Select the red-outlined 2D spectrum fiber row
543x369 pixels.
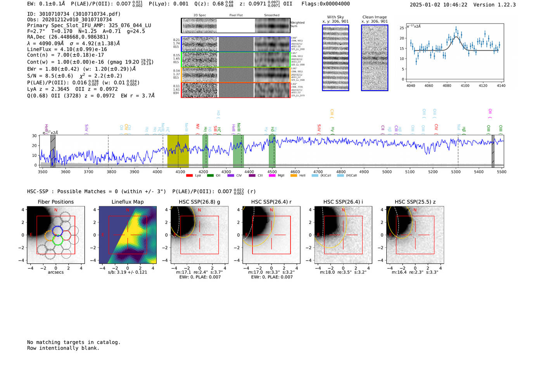pos(236,90)
